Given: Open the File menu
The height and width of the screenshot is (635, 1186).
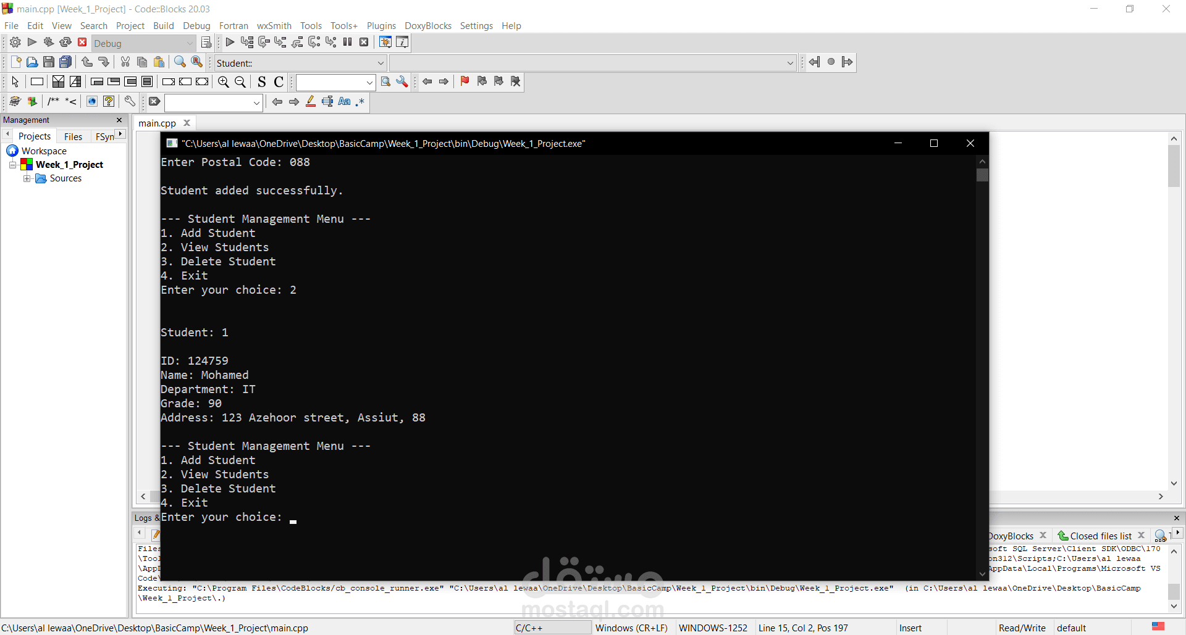Looking at the screenshot, I should 11,26.
